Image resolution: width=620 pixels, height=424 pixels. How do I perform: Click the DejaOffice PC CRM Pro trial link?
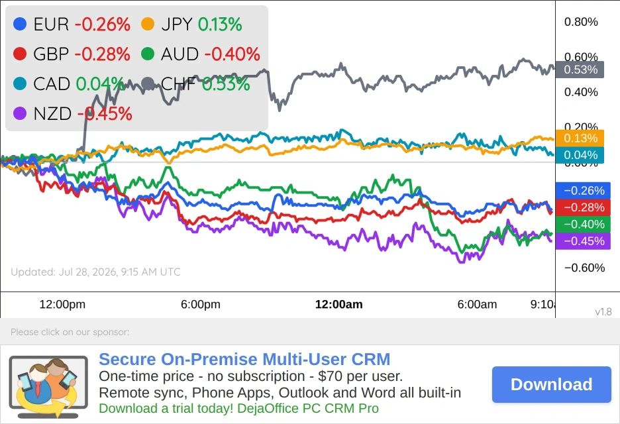point(239,408)
